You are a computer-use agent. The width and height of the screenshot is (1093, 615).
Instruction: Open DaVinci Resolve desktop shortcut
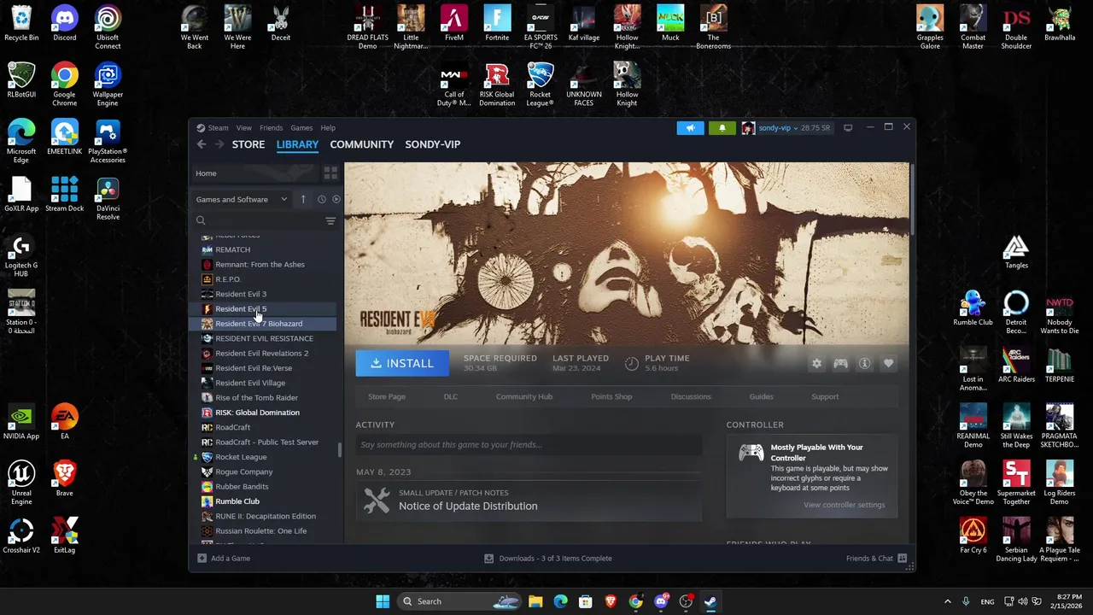108,199
